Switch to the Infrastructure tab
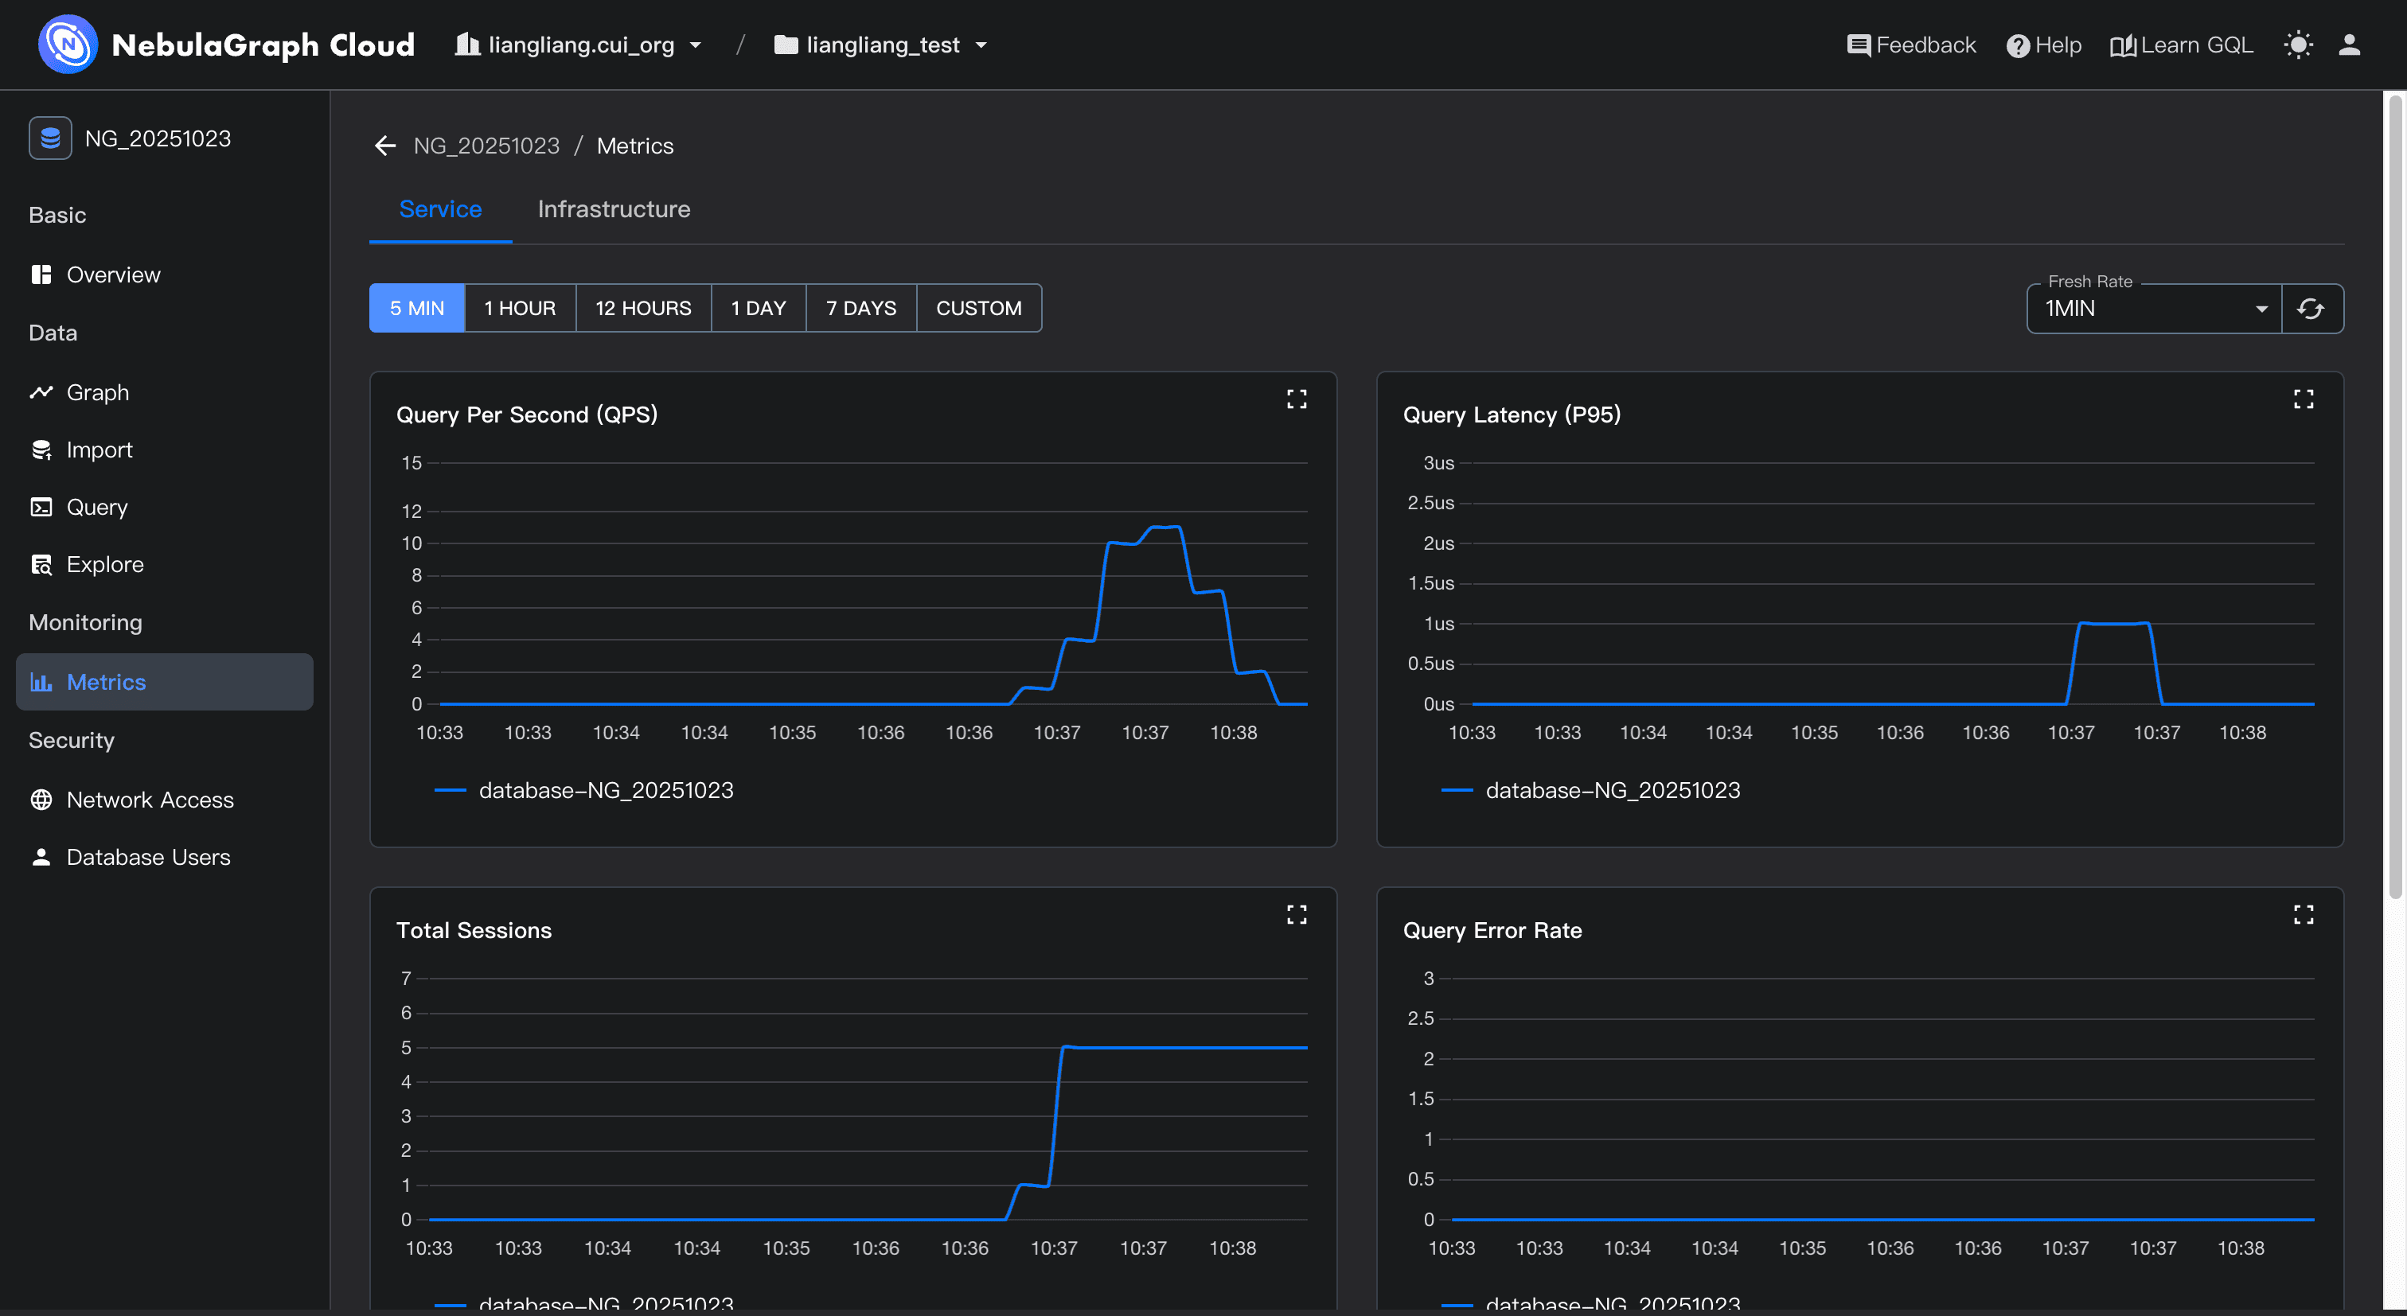The height and width of the screenshot is (1316, 2407). [613, 209]
